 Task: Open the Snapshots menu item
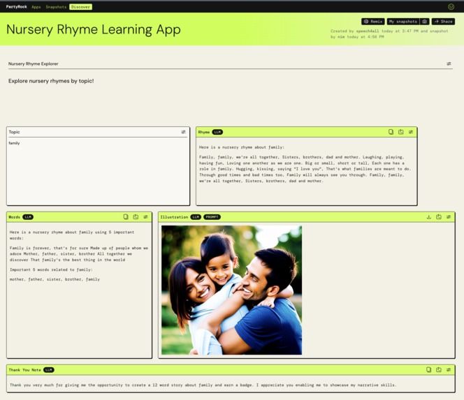point(56,7)
